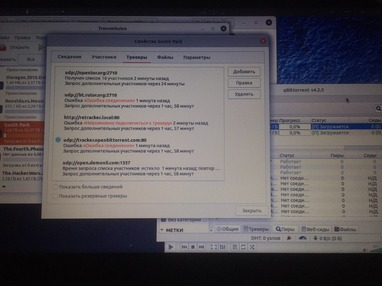Open Файлы tab in qBittorrent bottom bar
This screenshot has height=286, width=382.
pyautogui.click(x=345, y=229)
